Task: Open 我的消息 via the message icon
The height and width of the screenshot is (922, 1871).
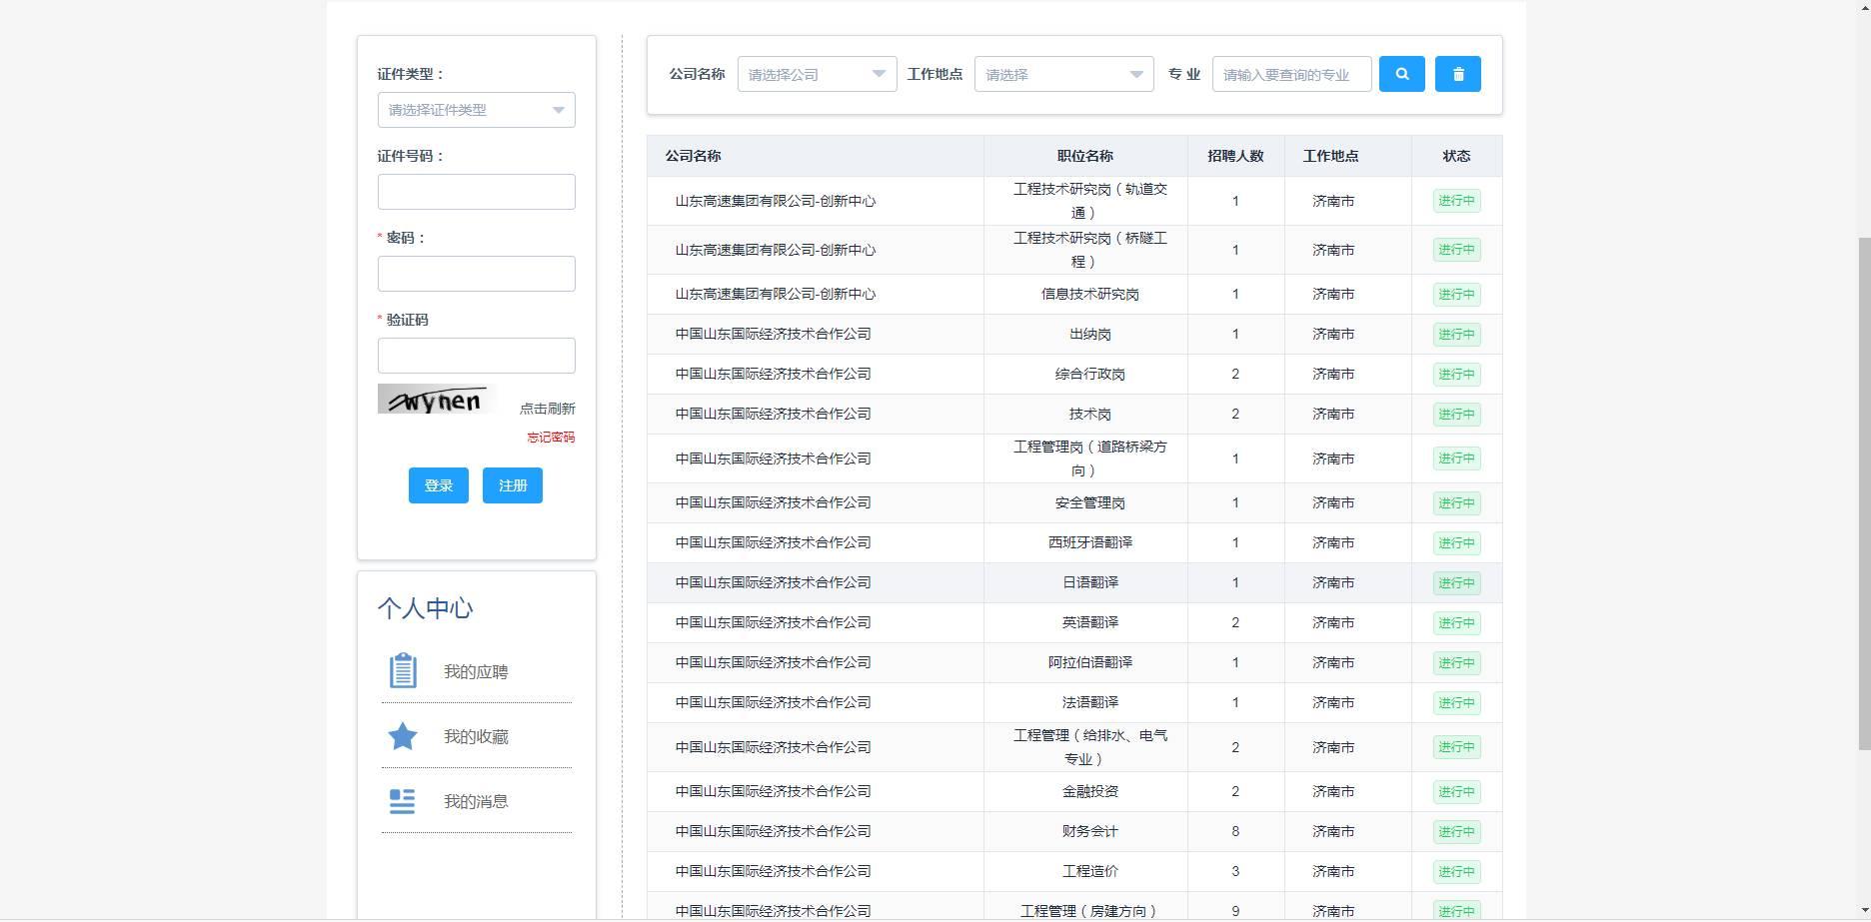Action: [402, 800]
